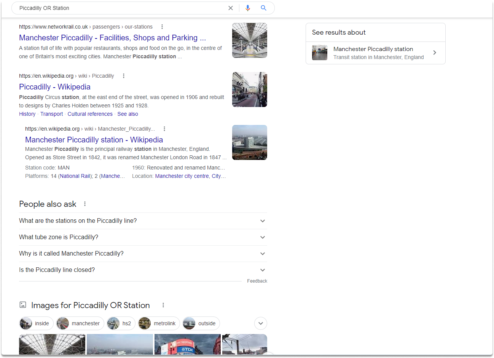Click the 'People also ask' heading
Screen dimensions: 494x358
48,204
